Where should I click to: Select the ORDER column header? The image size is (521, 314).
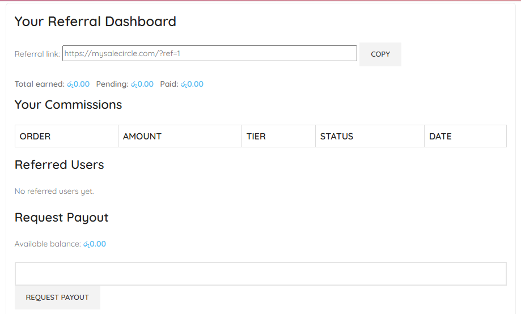35,137
